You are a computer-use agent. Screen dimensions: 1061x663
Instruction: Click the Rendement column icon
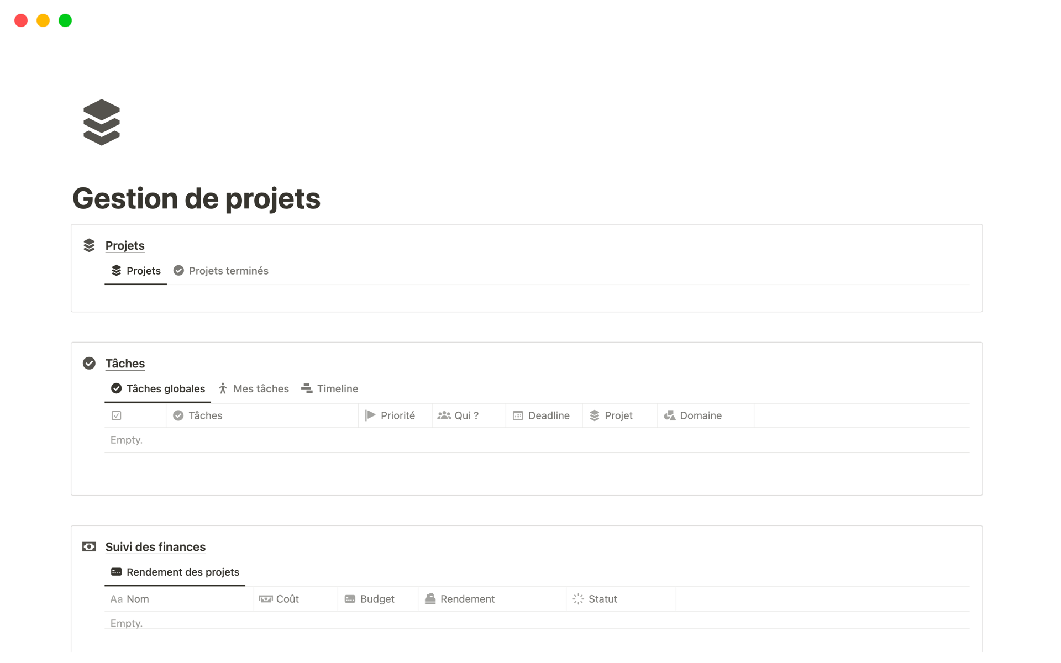pos(430,599)
